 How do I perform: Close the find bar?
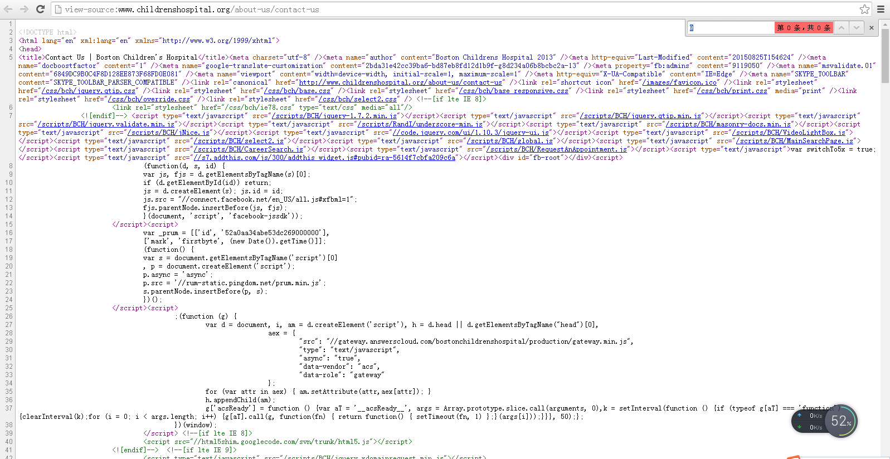[872, 27]
